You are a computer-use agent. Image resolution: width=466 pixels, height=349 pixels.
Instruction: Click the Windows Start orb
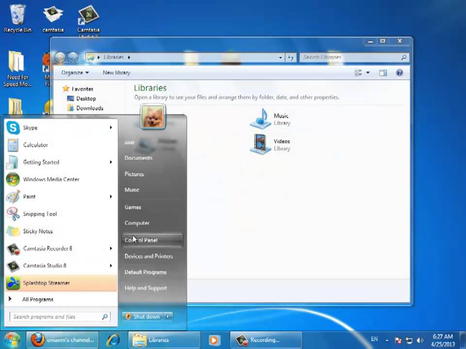tap(12, 340)
